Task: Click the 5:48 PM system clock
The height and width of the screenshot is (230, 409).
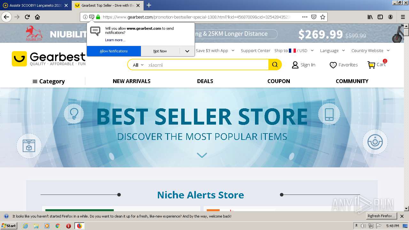Action: pyautogui.click(x=393, y=226)
